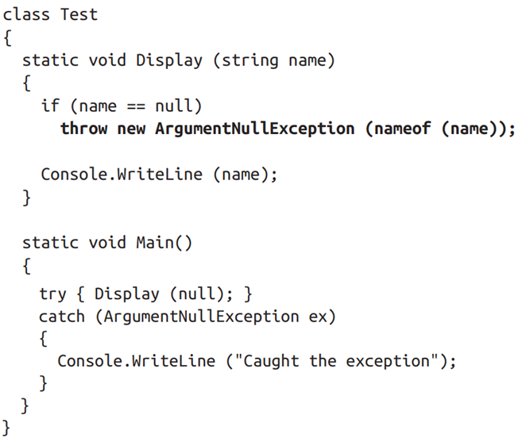The image size is (518, 438).
Task: Click ArgumentNullException in the catch clause
Action: click(x=202, y=317)
